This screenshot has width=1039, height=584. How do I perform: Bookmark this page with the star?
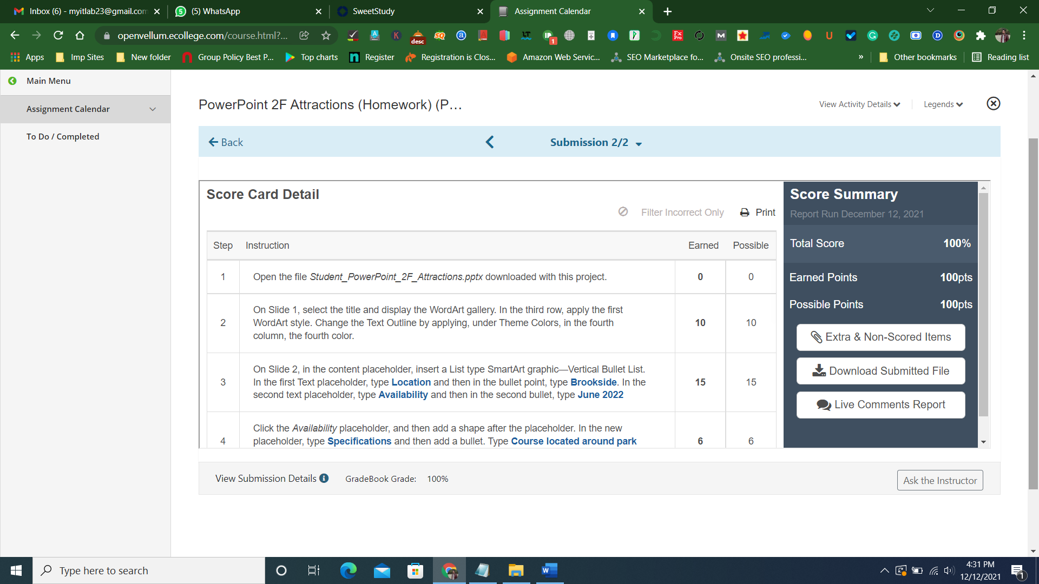(326, 35)
